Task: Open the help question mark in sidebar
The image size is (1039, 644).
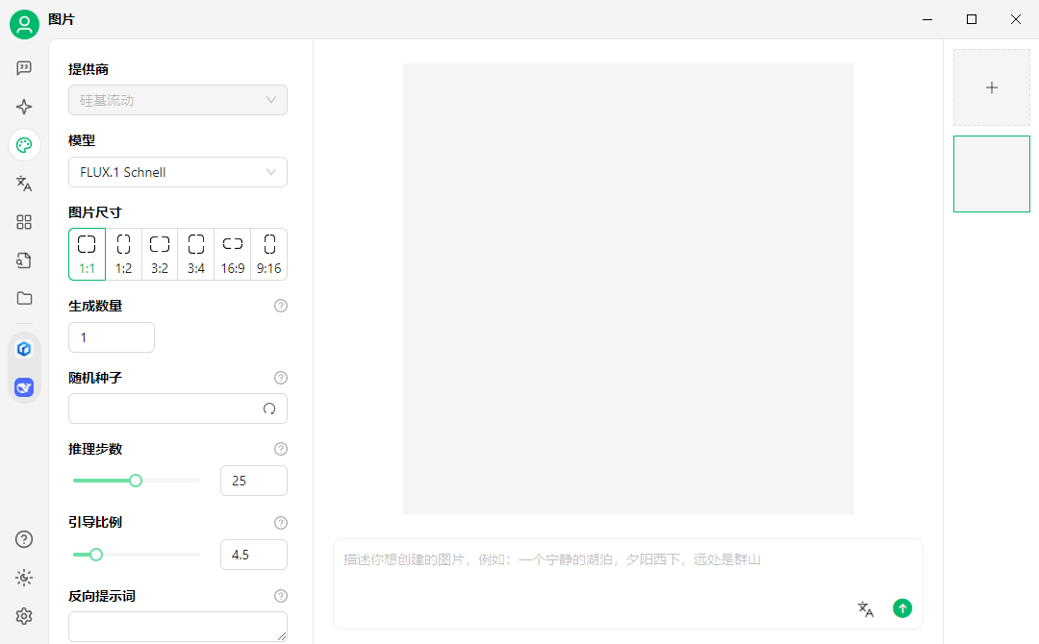Action: pos(24,539)
